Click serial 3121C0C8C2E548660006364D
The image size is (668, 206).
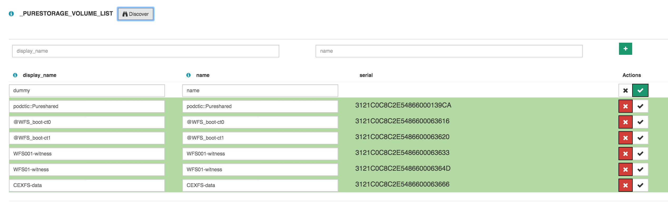point(403,169)
